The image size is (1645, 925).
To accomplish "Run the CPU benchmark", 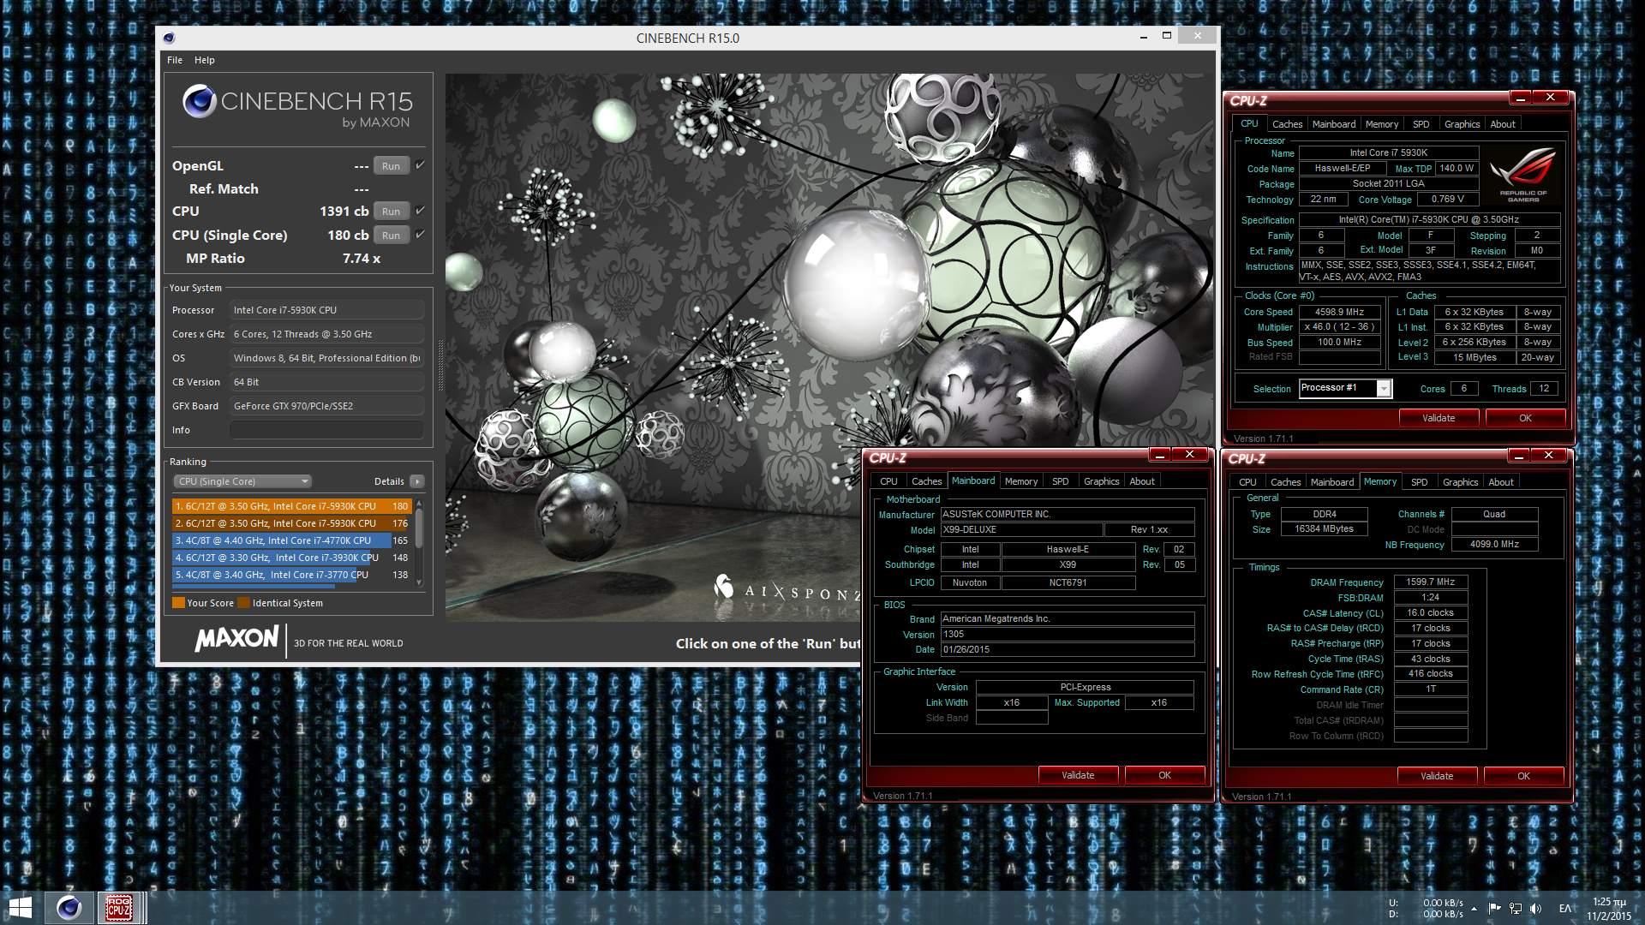I will pos(391,212).
